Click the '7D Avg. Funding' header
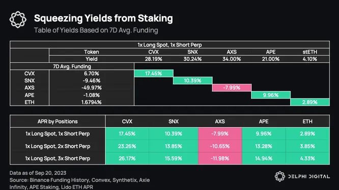The image size is (339, 190). click(x=72, y=67)
